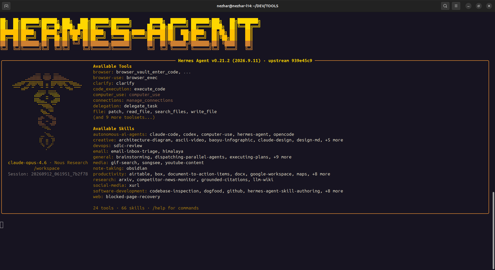Click '/help for commands' hint
The height and width of the screenshot is (270, 495).
pyautogui.click(x=175, y=208)
